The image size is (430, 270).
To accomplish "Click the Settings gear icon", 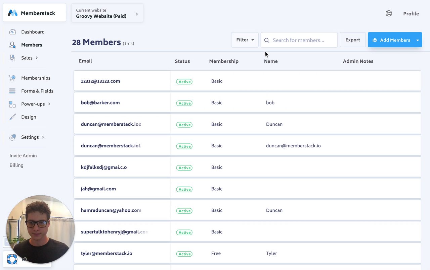I will coord(12,137).
